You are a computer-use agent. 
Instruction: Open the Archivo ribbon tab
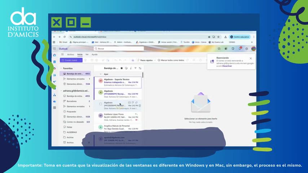(71, 54)
